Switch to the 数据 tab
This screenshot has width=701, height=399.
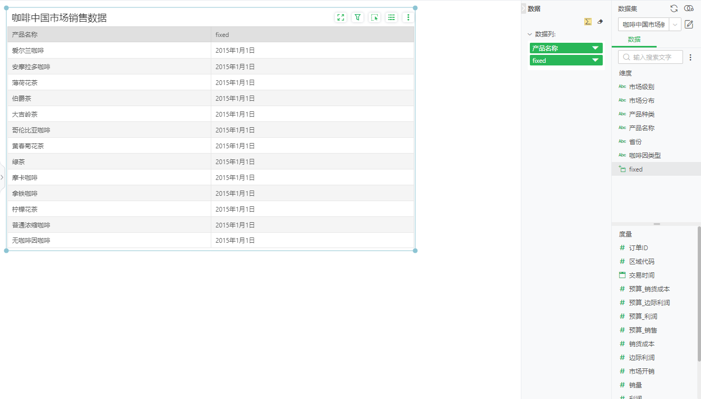(634, 40)
